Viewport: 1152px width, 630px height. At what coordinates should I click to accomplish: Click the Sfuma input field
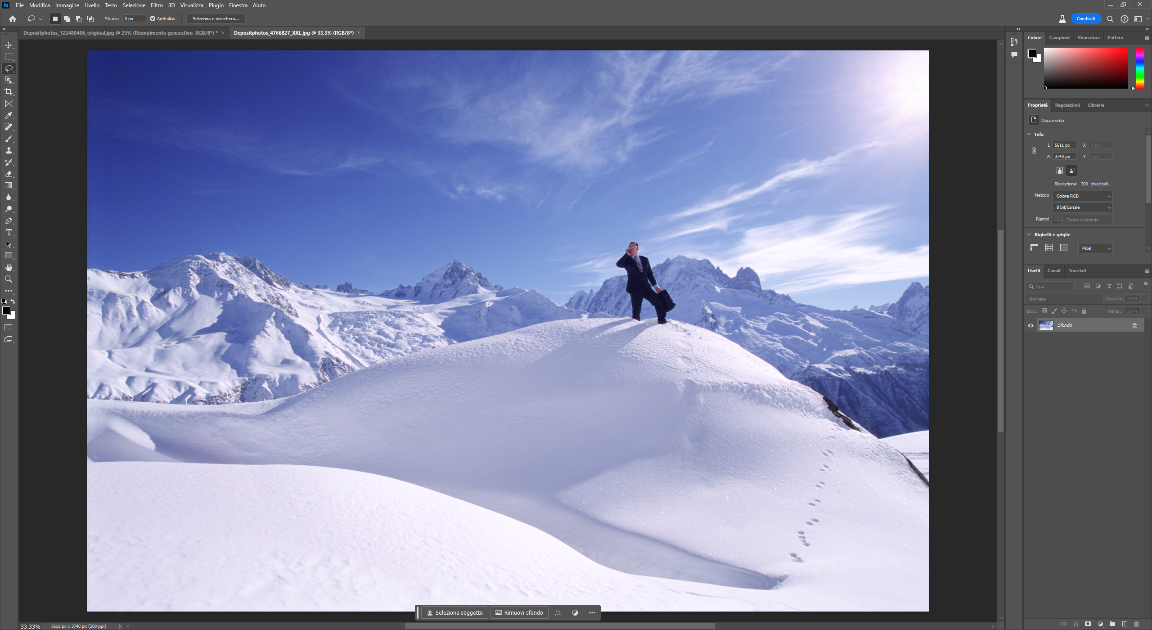[134, 19]
